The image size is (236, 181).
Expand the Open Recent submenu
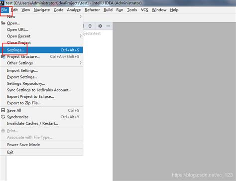(x=41, y=36)
